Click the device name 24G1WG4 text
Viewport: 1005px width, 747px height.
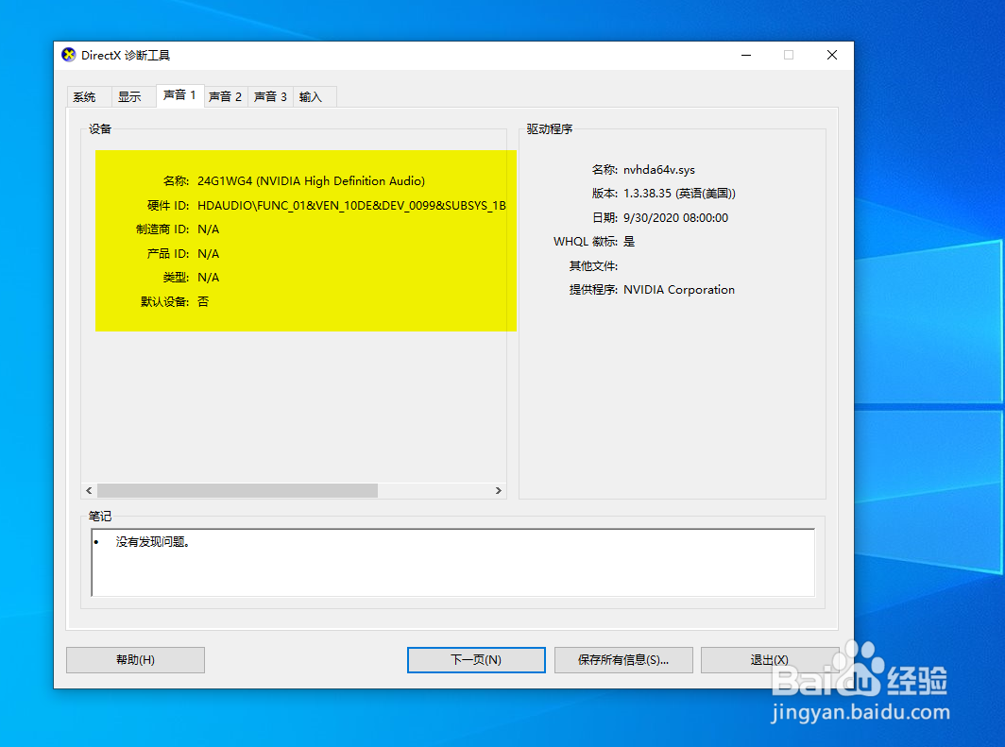[311, 181]
